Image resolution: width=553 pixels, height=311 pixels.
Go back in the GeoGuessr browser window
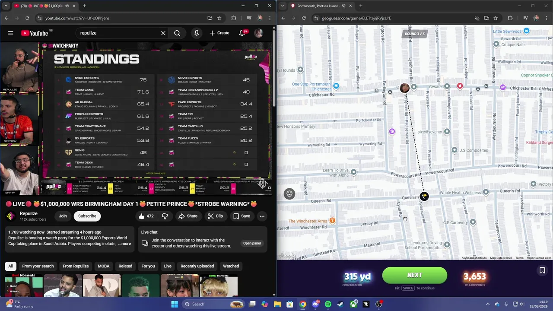pos(283,18)
